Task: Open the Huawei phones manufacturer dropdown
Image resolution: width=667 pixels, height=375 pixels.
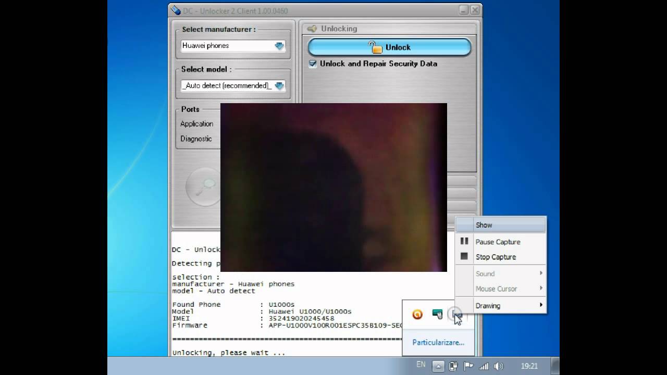Action: [x=233, y=46]
